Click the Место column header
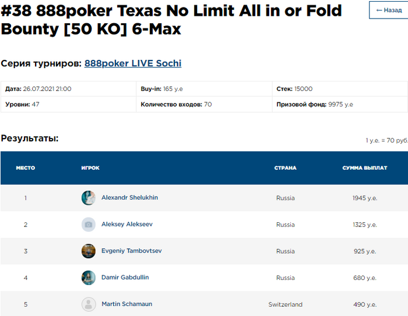Viewport: 408px width, 316px height. pyautogui.click(x=25, y=168)
